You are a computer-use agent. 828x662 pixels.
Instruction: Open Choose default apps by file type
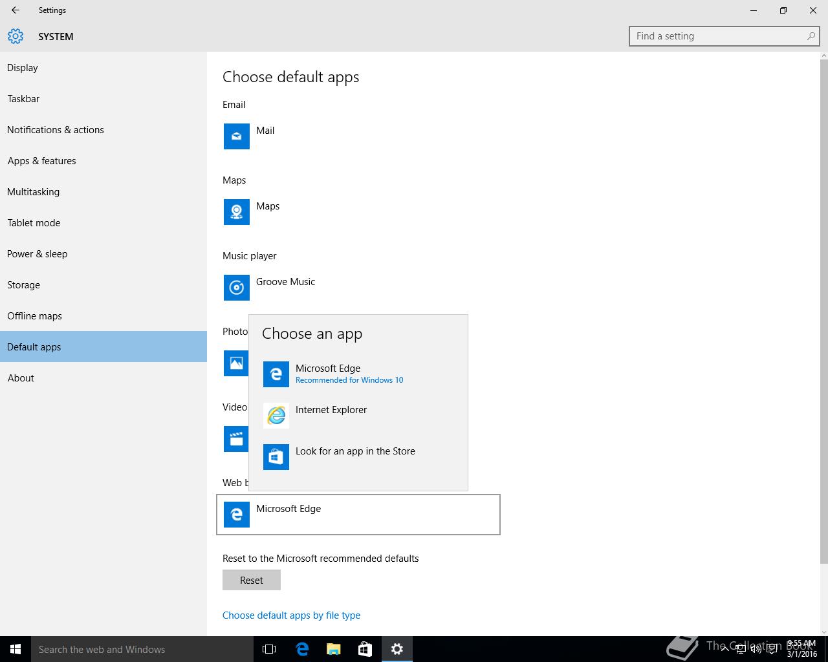(x=291, y=615)
